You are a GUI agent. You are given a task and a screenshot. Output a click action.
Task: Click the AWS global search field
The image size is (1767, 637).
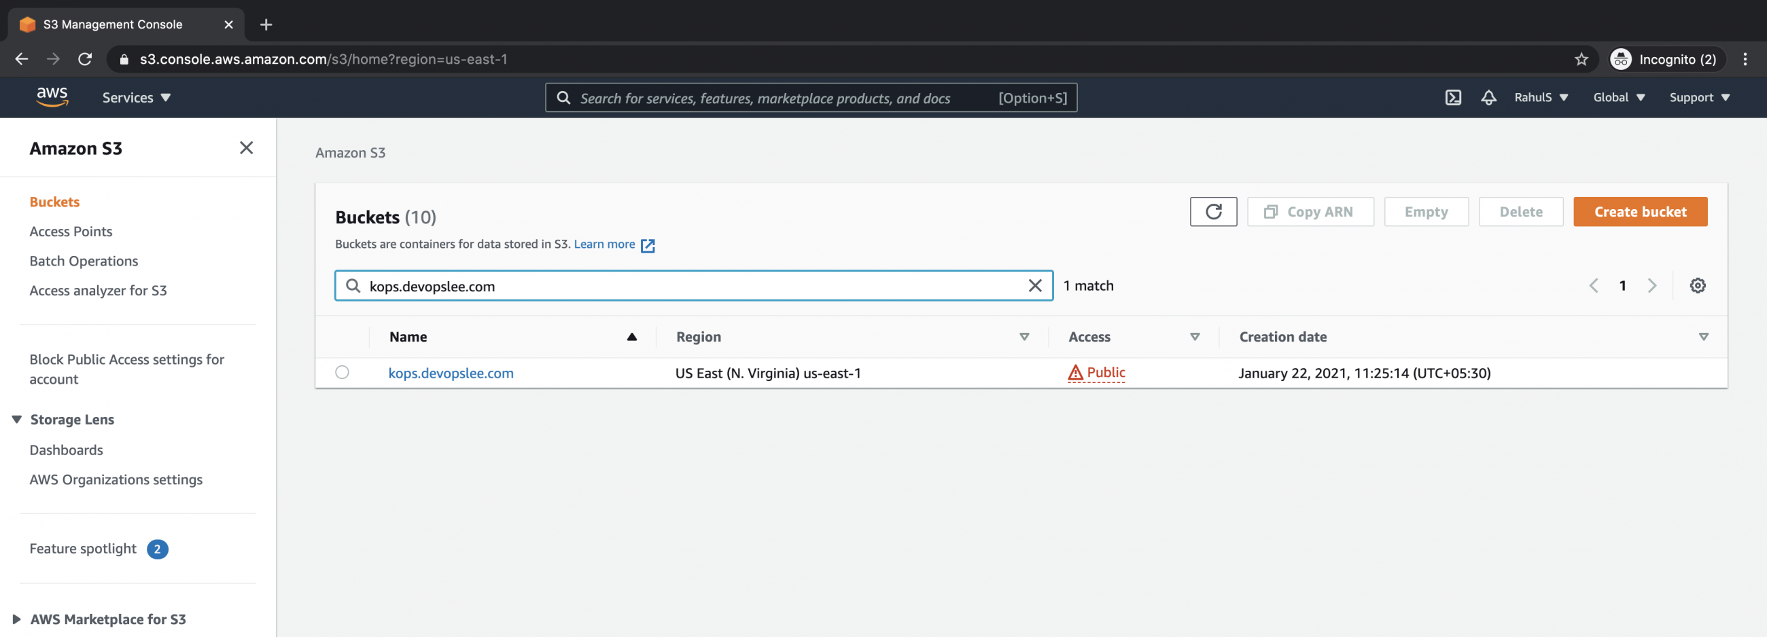(x=810, y=97)
